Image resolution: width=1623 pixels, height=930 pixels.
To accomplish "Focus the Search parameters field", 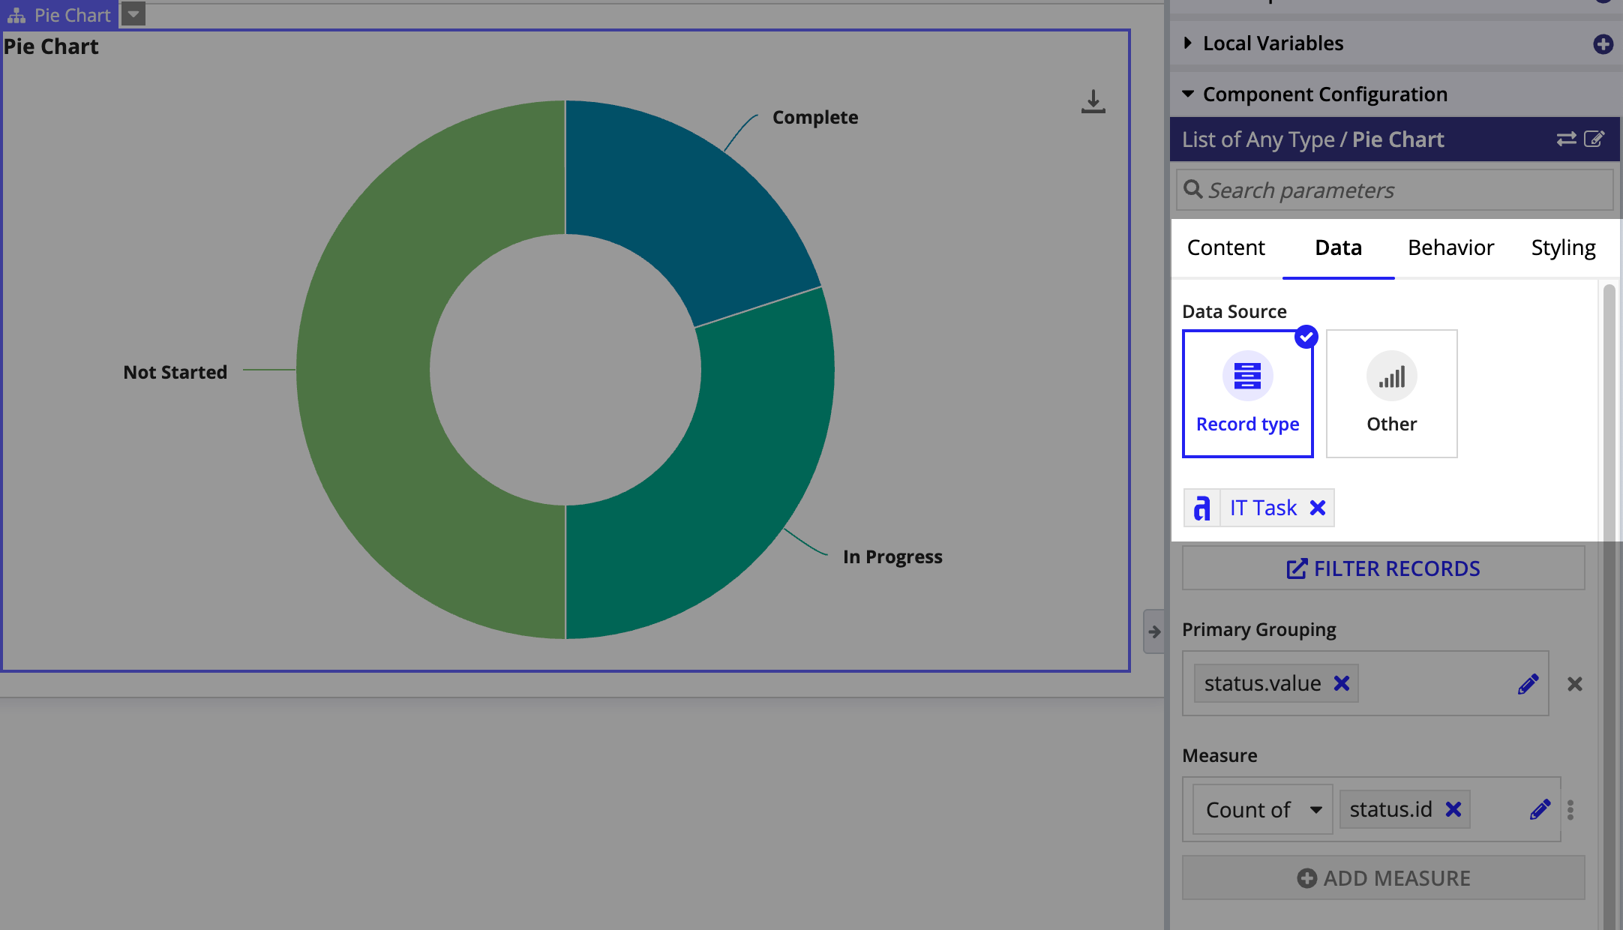I will point(1395,190).
